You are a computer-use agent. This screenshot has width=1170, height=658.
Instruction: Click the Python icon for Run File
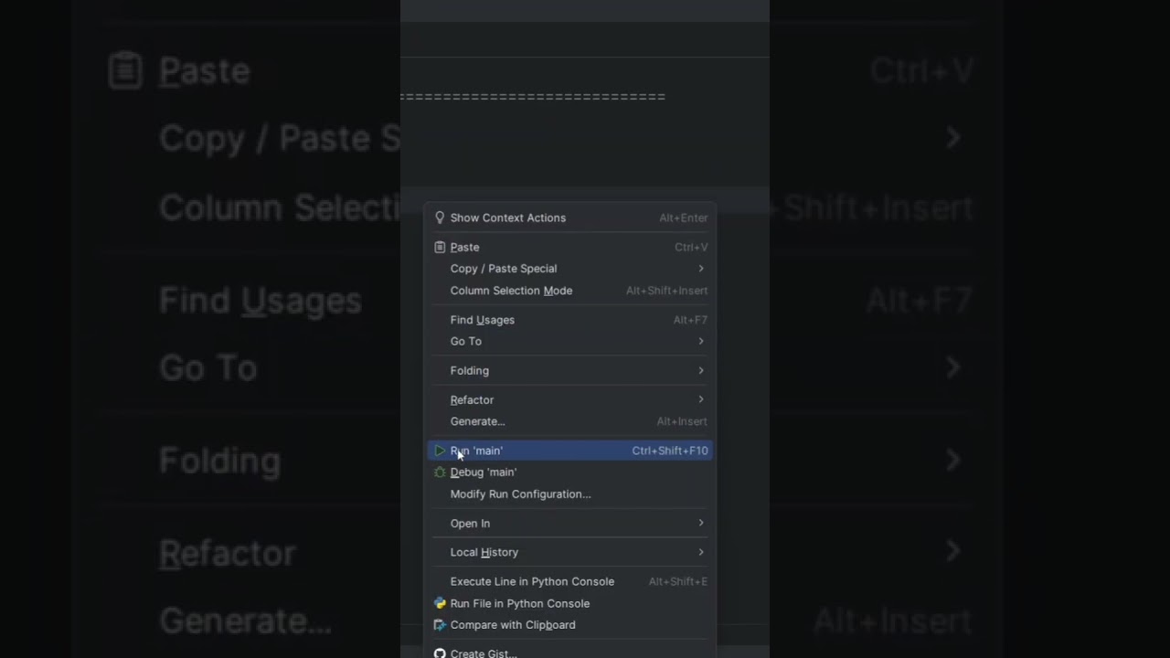coord(440,603)
